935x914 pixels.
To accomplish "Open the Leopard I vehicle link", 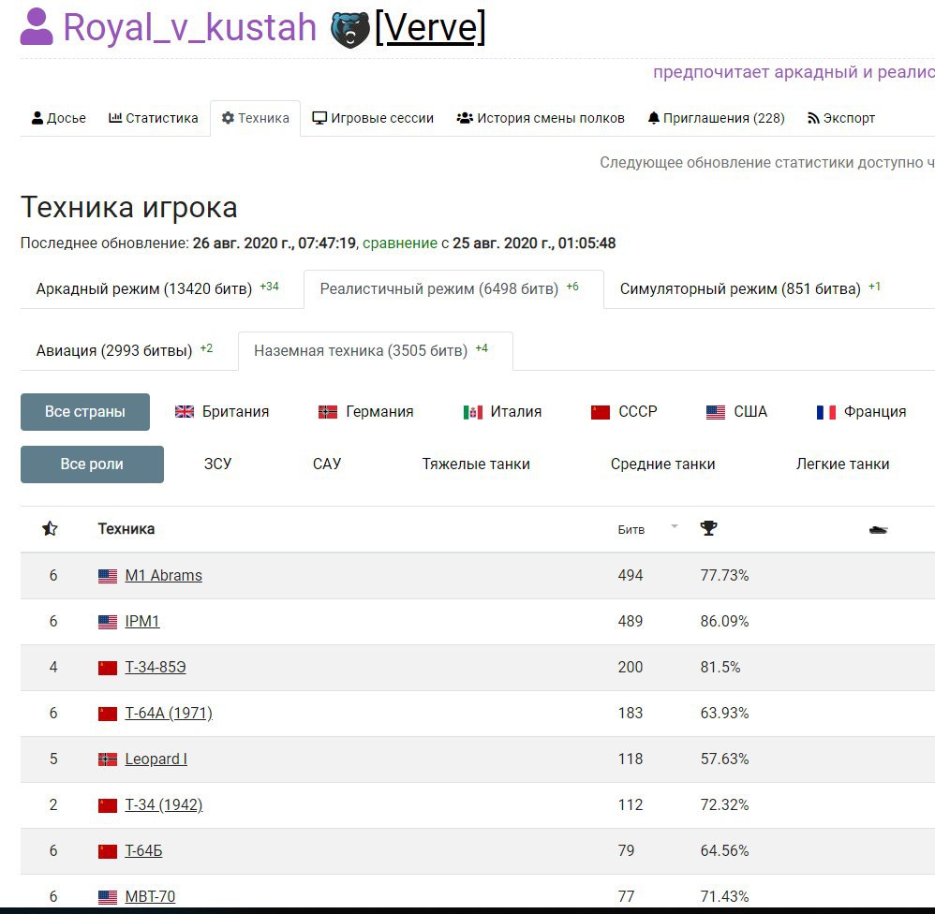I will coord(156,759).
